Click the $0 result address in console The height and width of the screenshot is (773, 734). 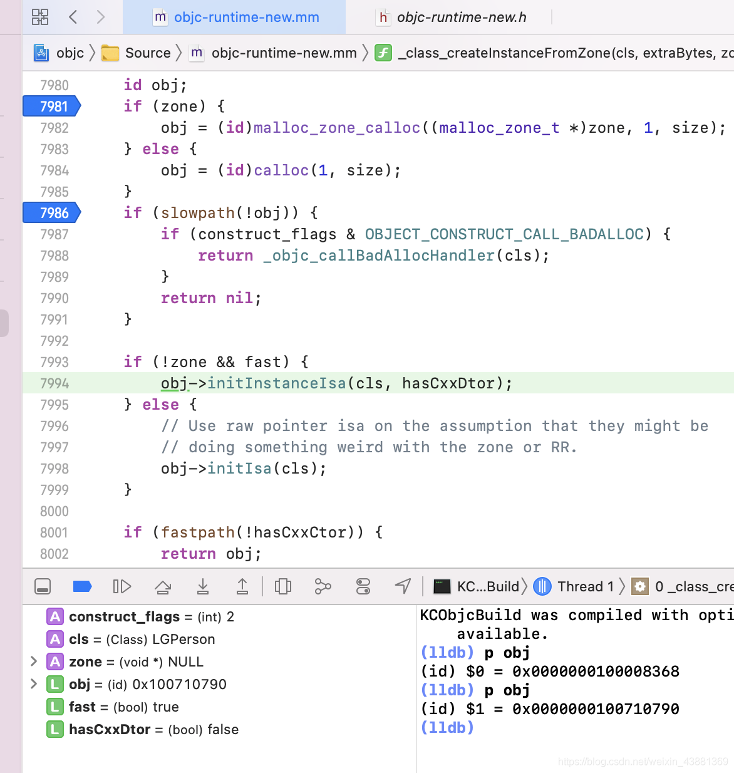click(596, 672)
